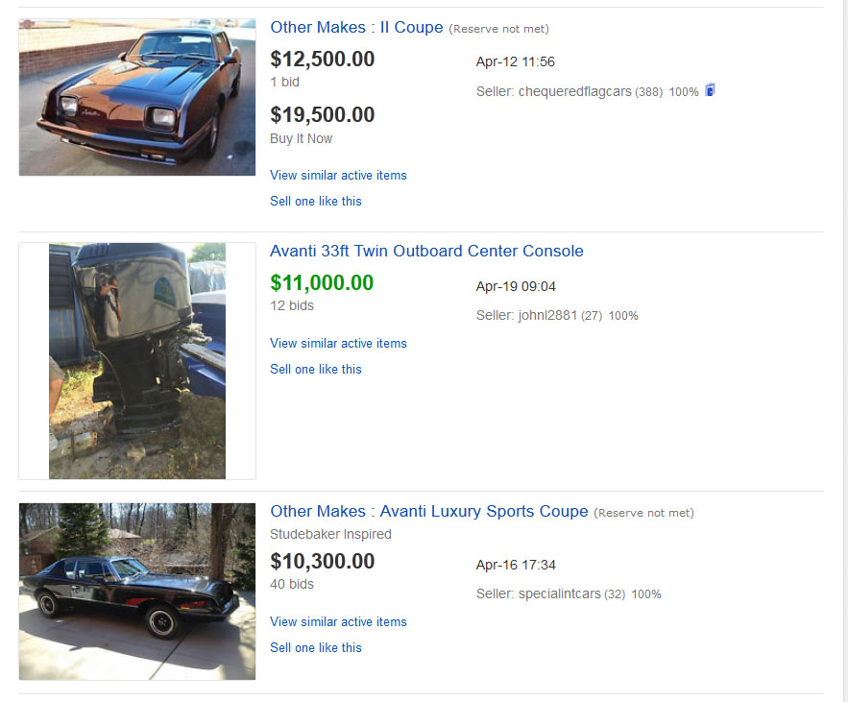Open the black Avanti Luxury Coupe photo
The image size is (848, 702).
[x=137, y=591]
